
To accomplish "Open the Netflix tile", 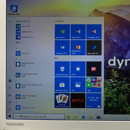I will point(78,101).
